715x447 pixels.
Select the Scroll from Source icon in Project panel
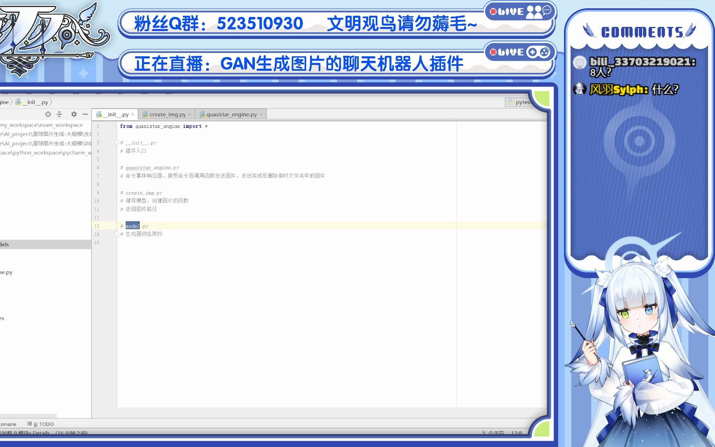(48, 114)
